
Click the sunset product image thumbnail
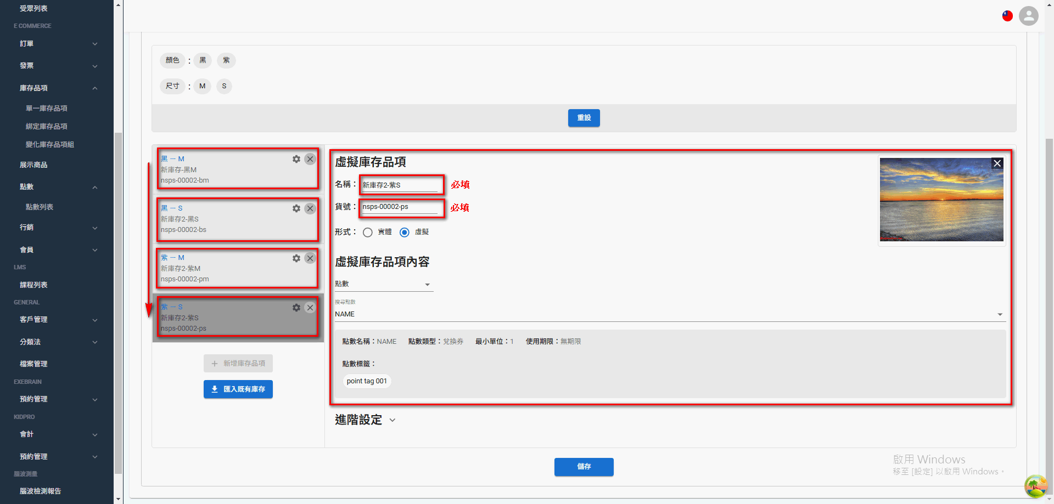(x=941, y=200)
